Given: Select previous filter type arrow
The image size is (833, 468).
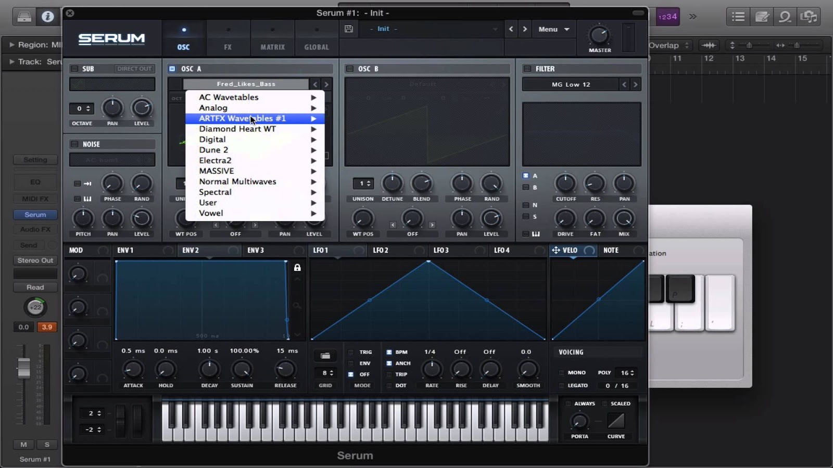Looking at the screenshot, I should click(x=624, y=84).
